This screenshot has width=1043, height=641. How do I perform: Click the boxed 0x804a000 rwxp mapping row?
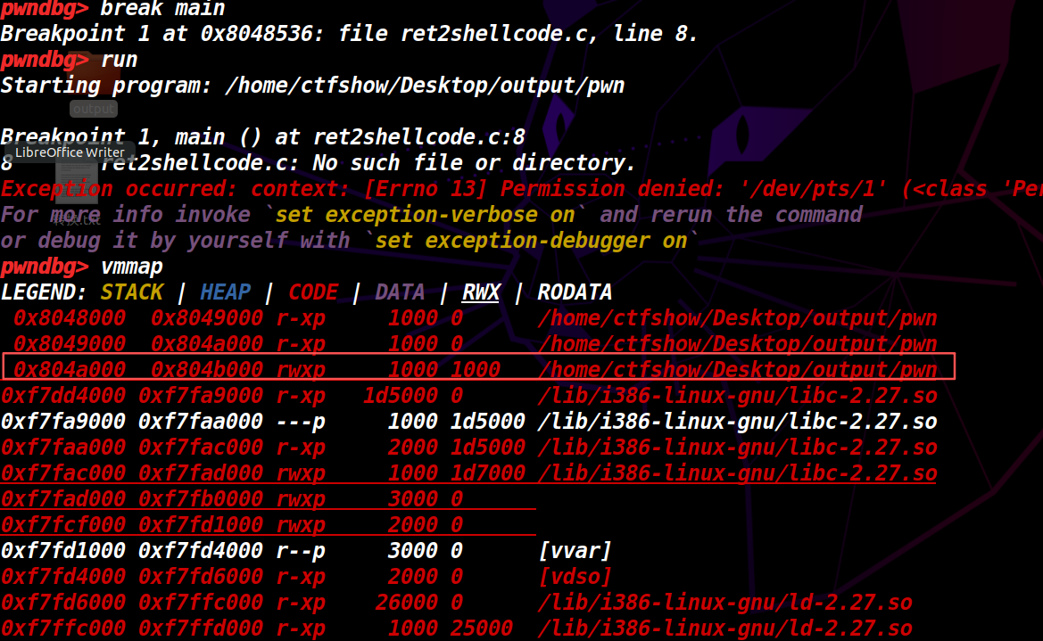(x=478, y=369)
